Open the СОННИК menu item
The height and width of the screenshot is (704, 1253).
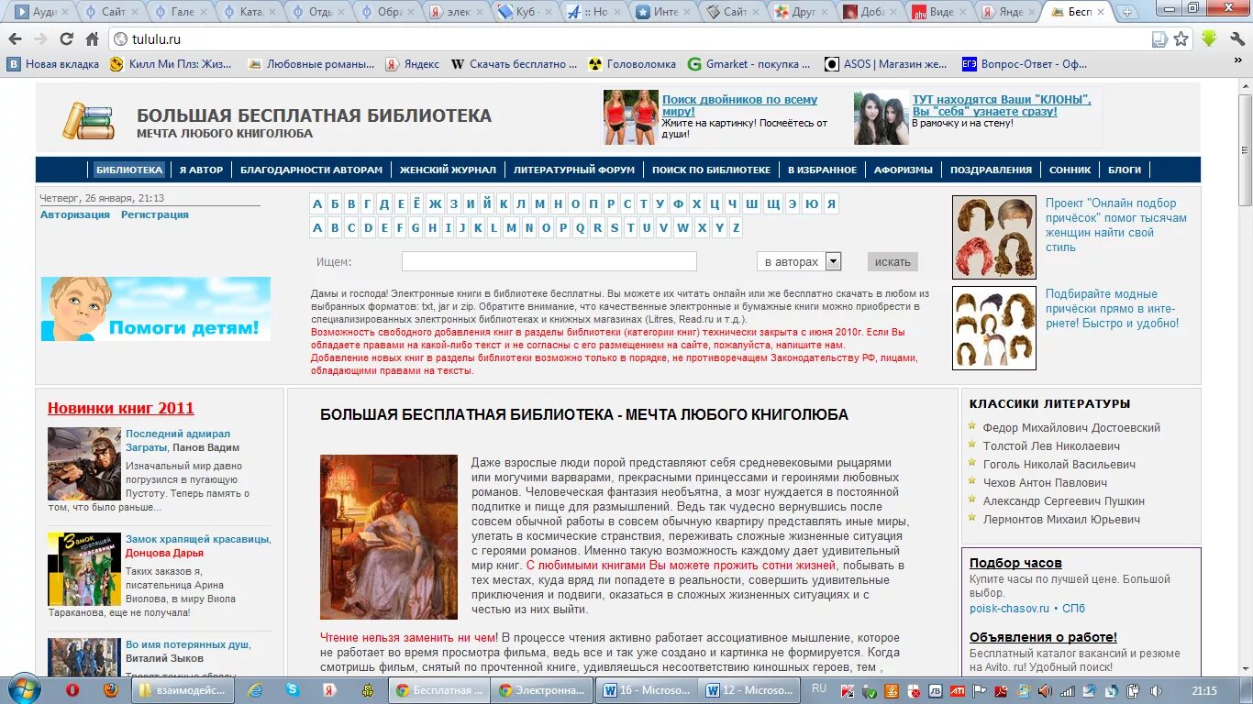click(1070, 170)
